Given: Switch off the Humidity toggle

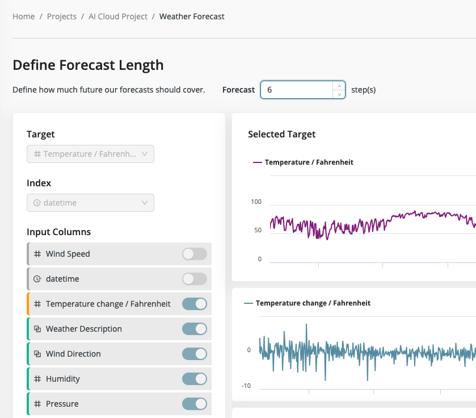Looking at the screenshot, I should [195, 379].
